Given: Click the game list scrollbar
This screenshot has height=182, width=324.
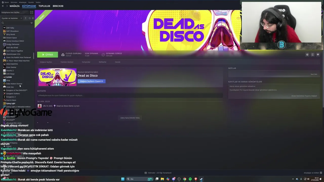Looking at the screenshot, I should 34,56.
